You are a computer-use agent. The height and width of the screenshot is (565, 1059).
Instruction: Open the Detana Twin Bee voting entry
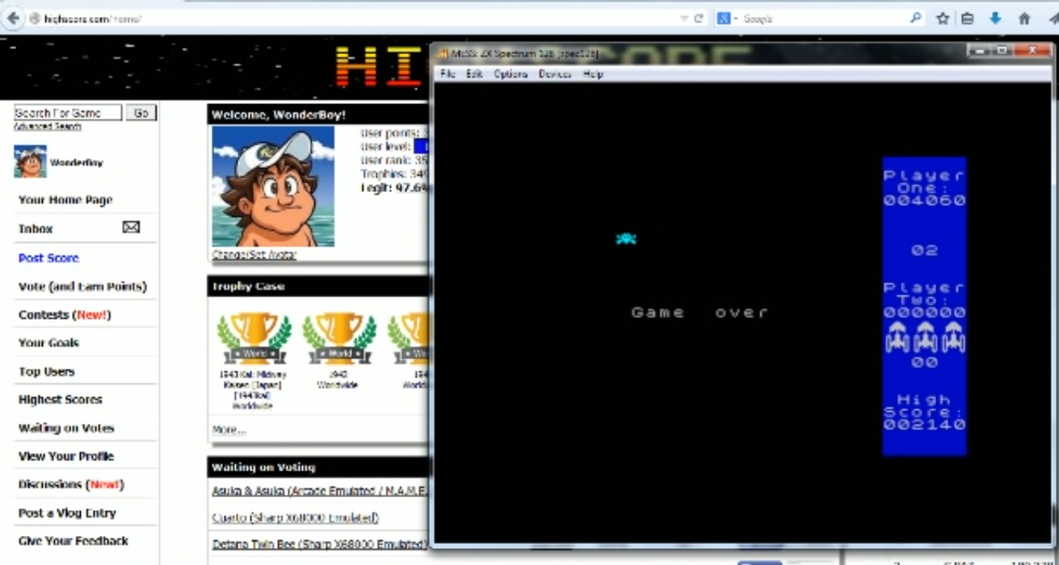[319, 544]
